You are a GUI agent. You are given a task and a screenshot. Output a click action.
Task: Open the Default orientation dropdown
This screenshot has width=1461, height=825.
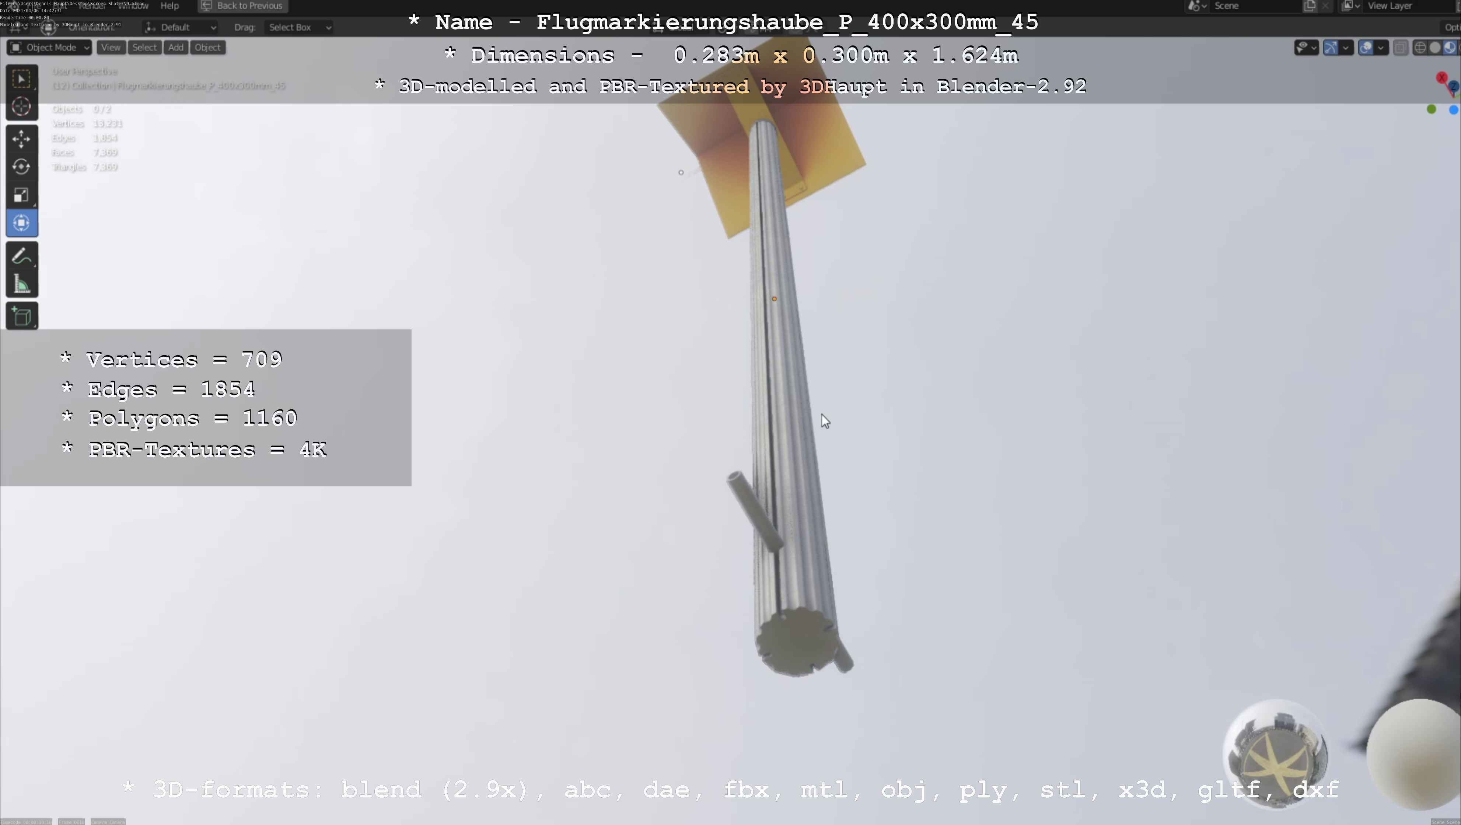tap(180, 27)
